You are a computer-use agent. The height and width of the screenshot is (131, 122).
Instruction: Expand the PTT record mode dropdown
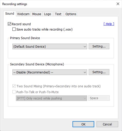(x=51, y=98)
